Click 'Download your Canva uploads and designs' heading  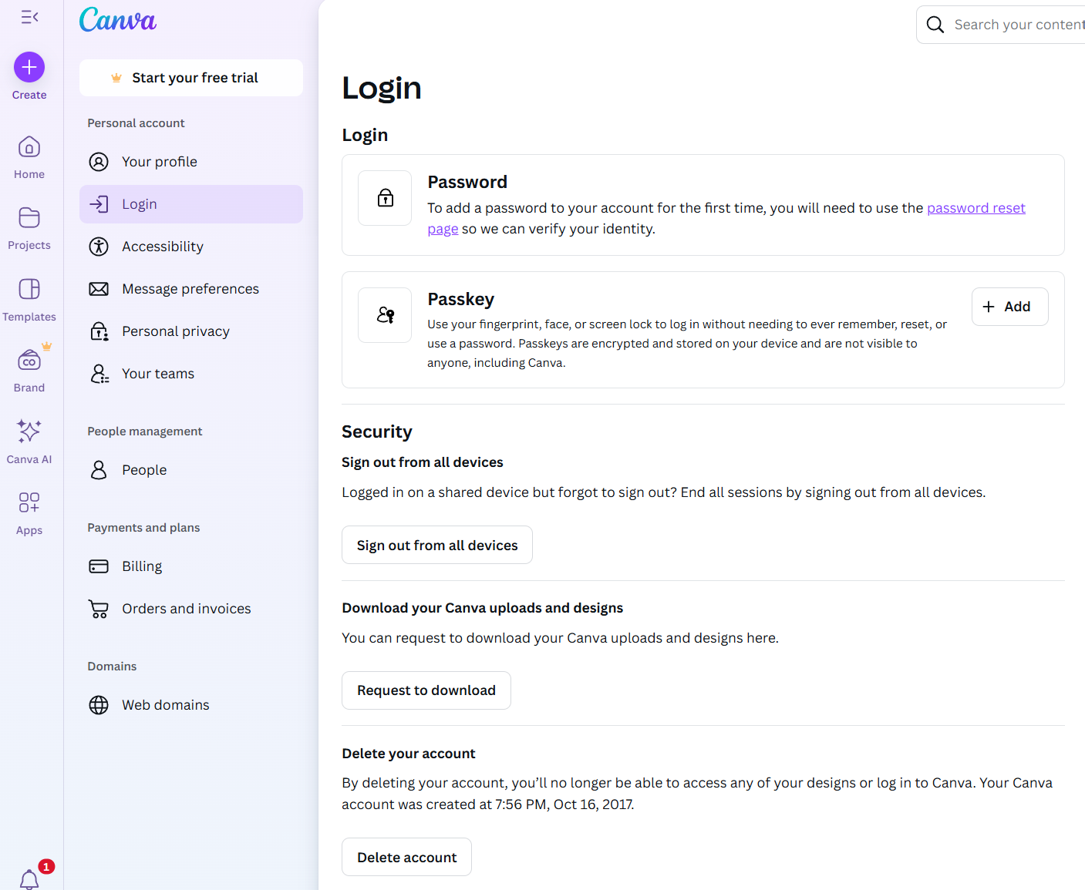tap(483, 608)
